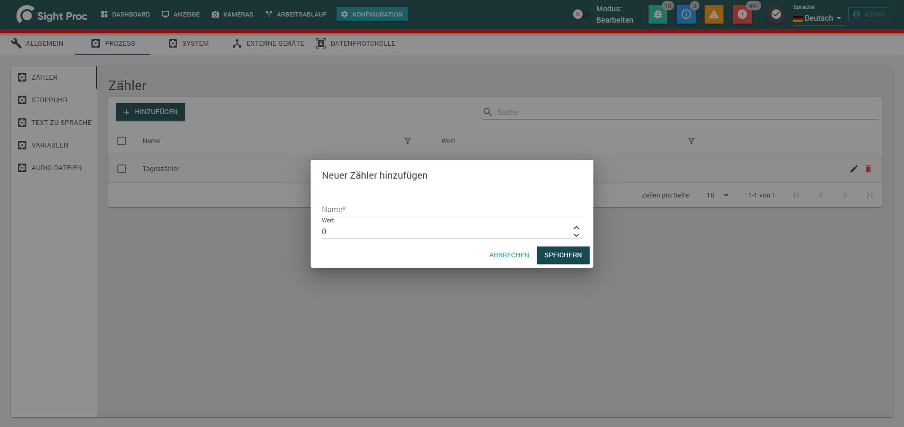Open the Konfiguration menu
The width and height of the screenshot is (904, 427).
click(x=372, y=14)
